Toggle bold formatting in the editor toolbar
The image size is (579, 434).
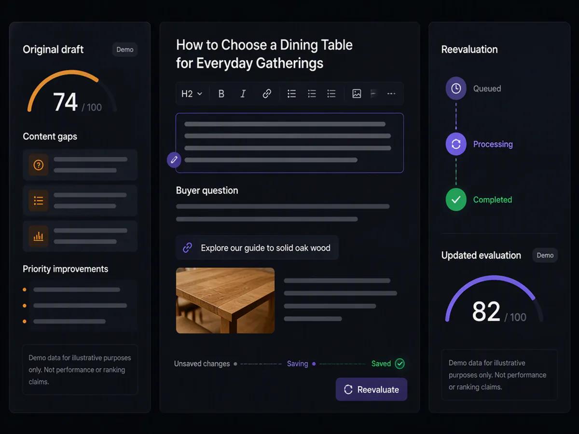click(x=221, y=94)
